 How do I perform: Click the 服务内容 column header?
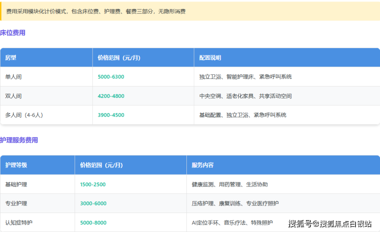click(x=202, y=165)
